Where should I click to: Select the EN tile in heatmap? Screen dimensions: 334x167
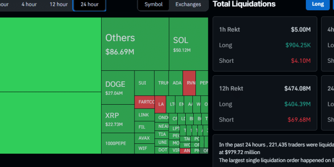pos(179,104)
